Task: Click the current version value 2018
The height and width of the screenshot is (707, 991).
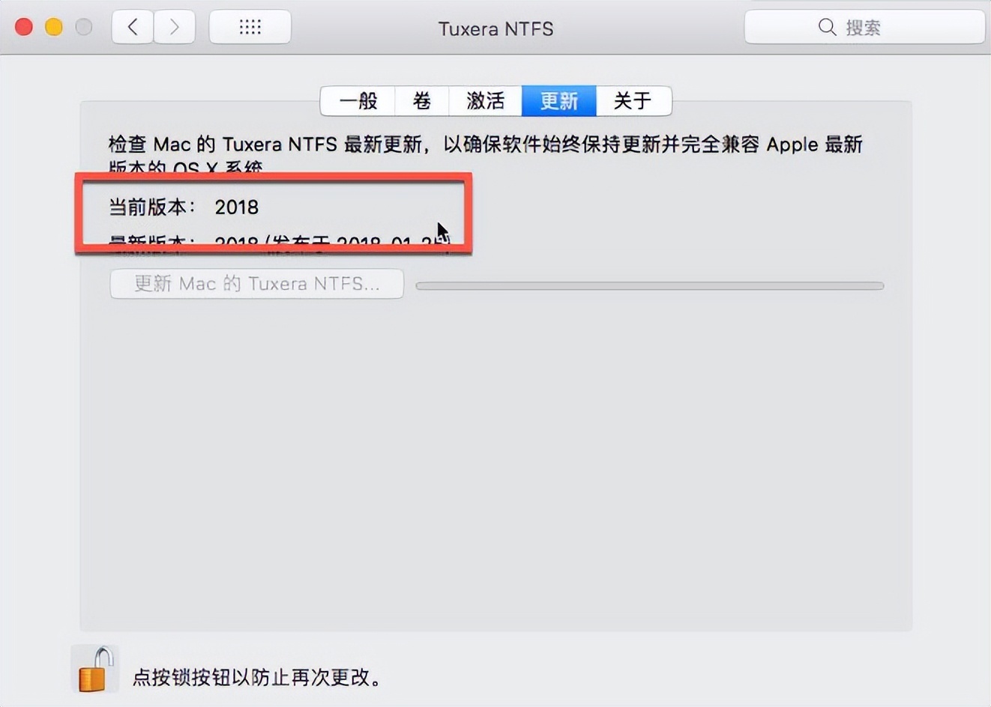Action: (x=237, y=207)
